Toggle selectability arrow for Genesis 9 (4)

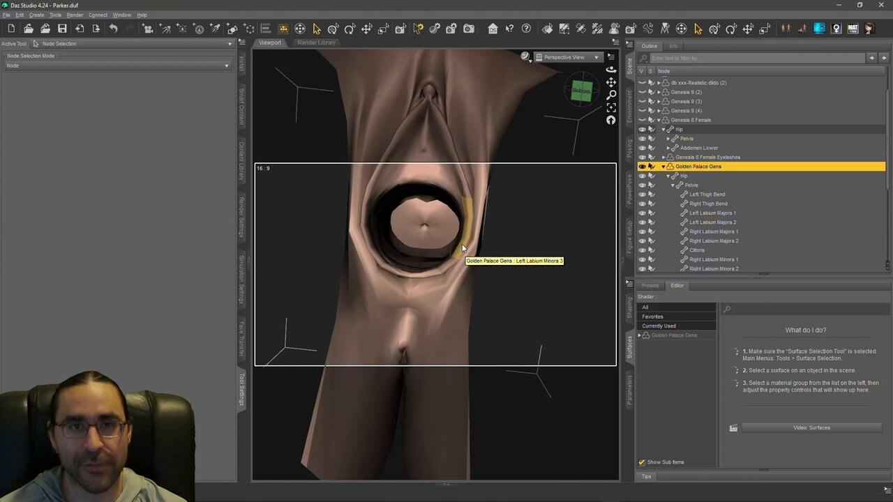tap(652, 111)
